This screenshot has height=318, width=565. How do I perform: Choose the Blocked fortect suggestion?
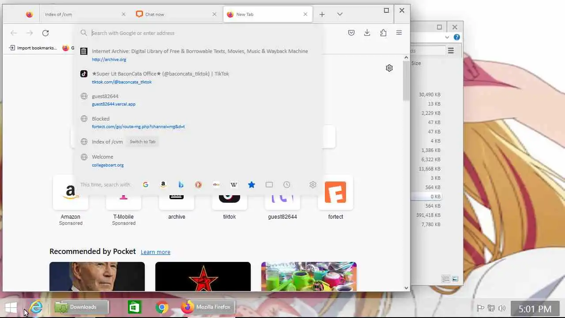pos(199,122)
